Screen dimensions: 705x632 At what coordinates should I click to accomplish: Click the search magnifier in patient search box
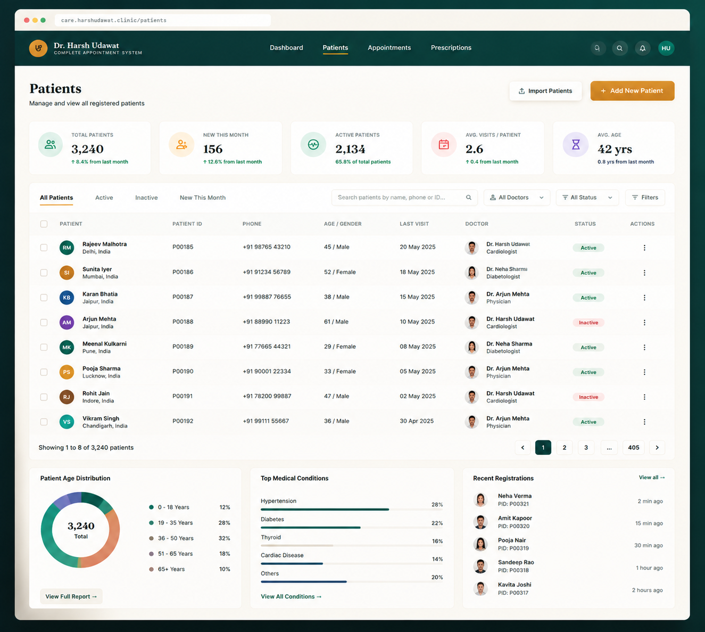click(469, 198)
